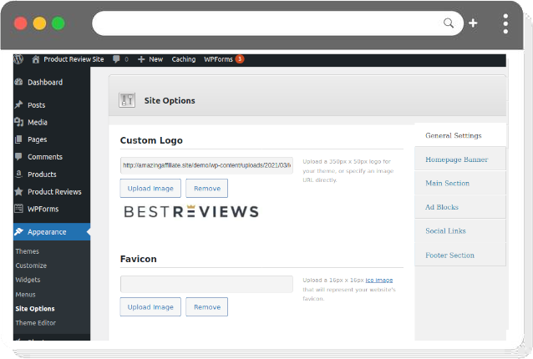Click Remove button under Favicon
Screen dimensions: 533x359
(x=206, y=307)
